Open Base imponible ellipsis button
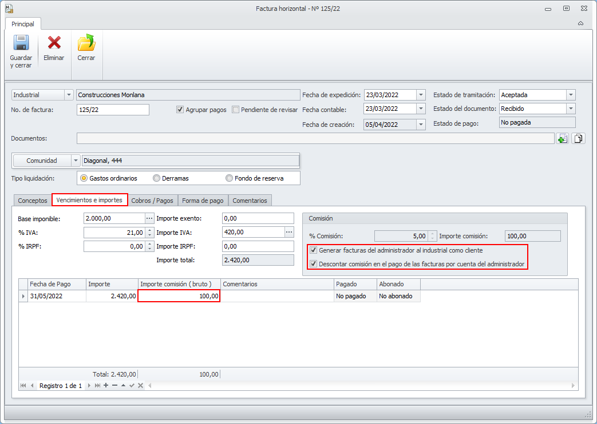The width and height of the screenshot is (597, 424). tap(149, 218)
